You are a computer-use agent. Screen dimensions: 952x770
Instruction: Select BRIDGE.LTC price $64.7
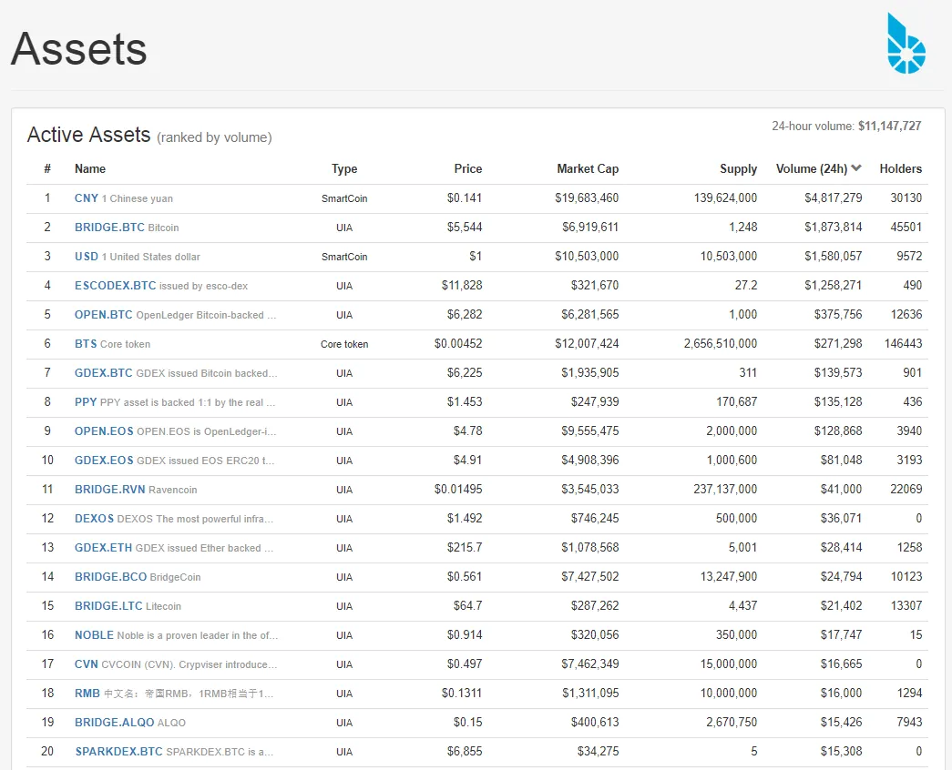[x=467, y=605]
